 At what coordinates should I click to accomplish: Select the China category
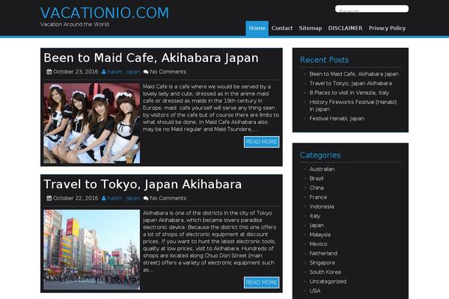click(317, 188)
